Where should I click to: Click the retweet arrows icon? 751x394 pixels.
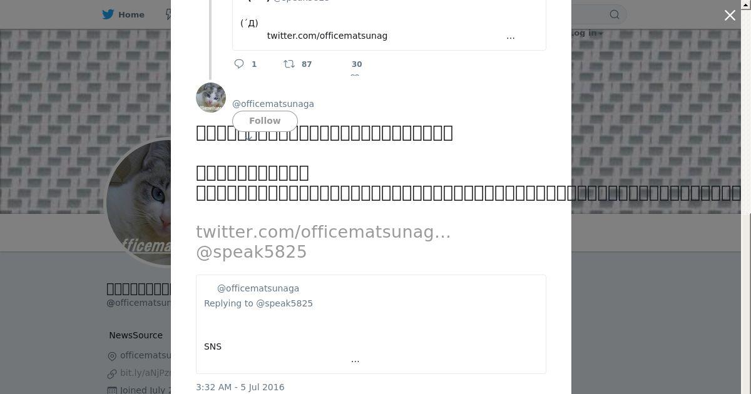(x=289, y=64)
